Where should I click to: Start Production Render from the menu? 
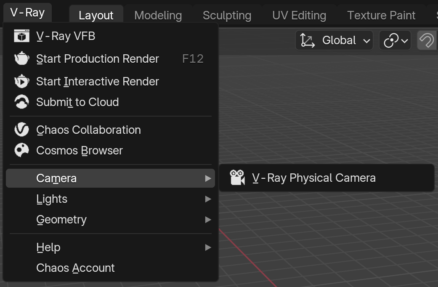click(x=110, y=59)
